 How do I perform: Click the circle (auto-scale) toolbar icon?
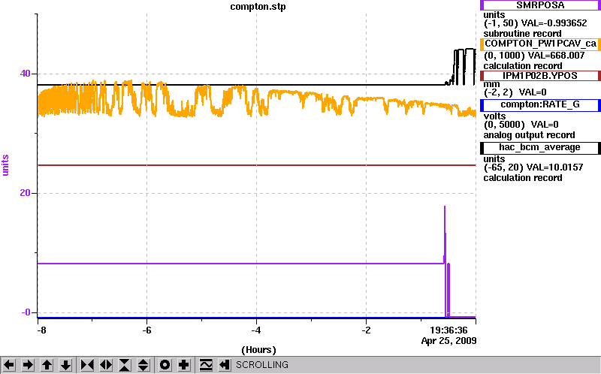click(165, 365)
